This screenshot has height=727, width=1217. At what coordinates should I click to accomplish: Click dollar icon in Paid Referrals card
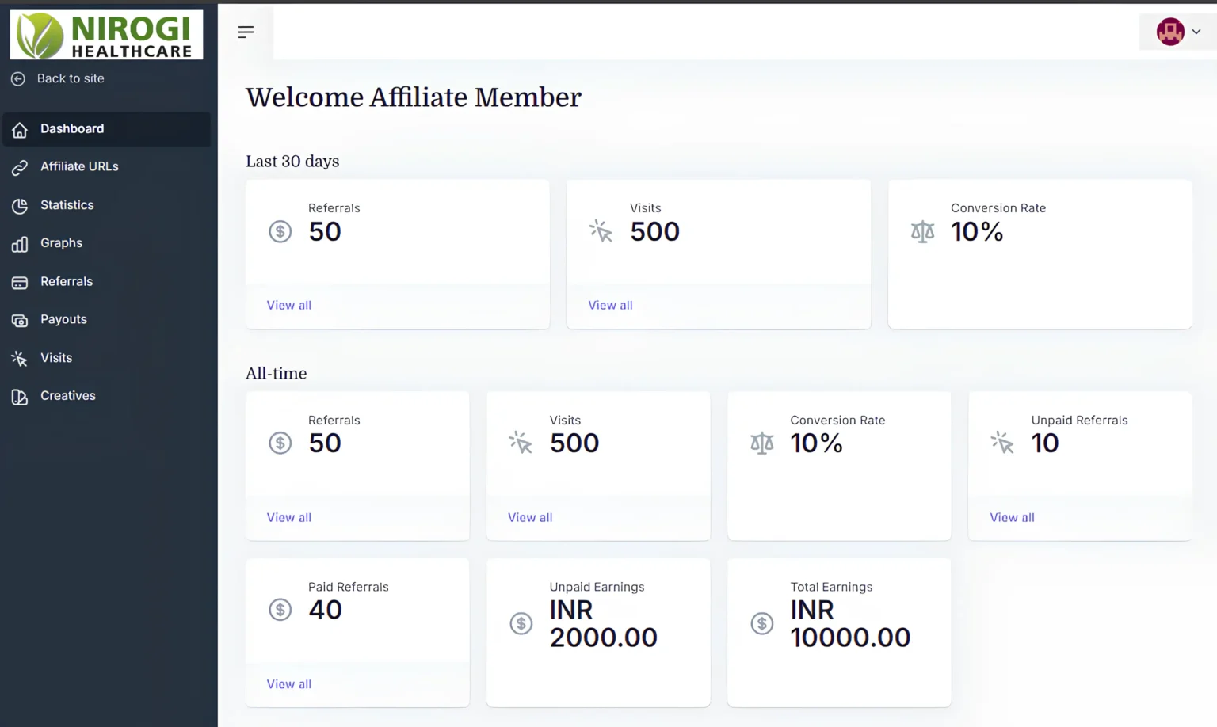(280, 609)
